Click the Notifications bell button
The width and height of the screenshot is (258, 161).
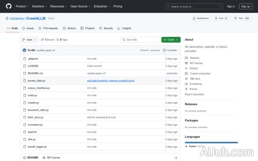tap(201, 18)
